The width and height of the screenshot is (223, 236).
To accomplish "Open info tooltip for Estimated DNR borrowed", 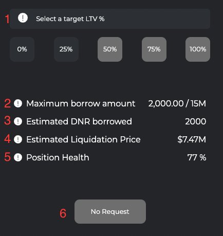I will coord(18,121).
